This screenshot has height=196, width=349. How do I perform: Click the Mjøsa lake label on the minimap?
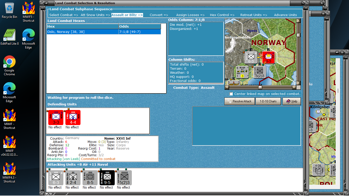(252, 31)
